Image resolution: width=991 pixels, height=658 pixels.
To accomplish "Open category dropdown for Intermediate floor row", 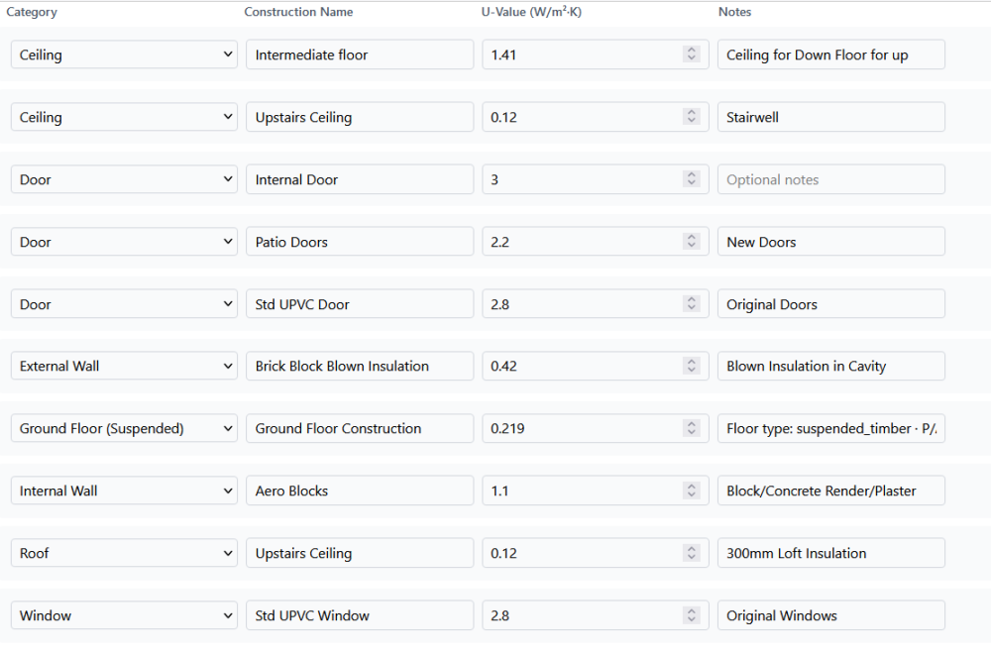I will (x=124, y=55).
